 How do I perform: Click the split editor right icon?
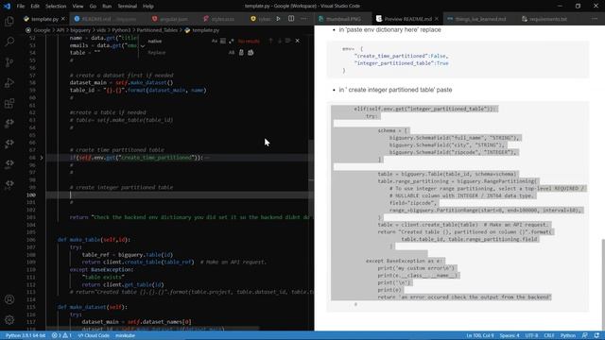(x=291, y=19)
